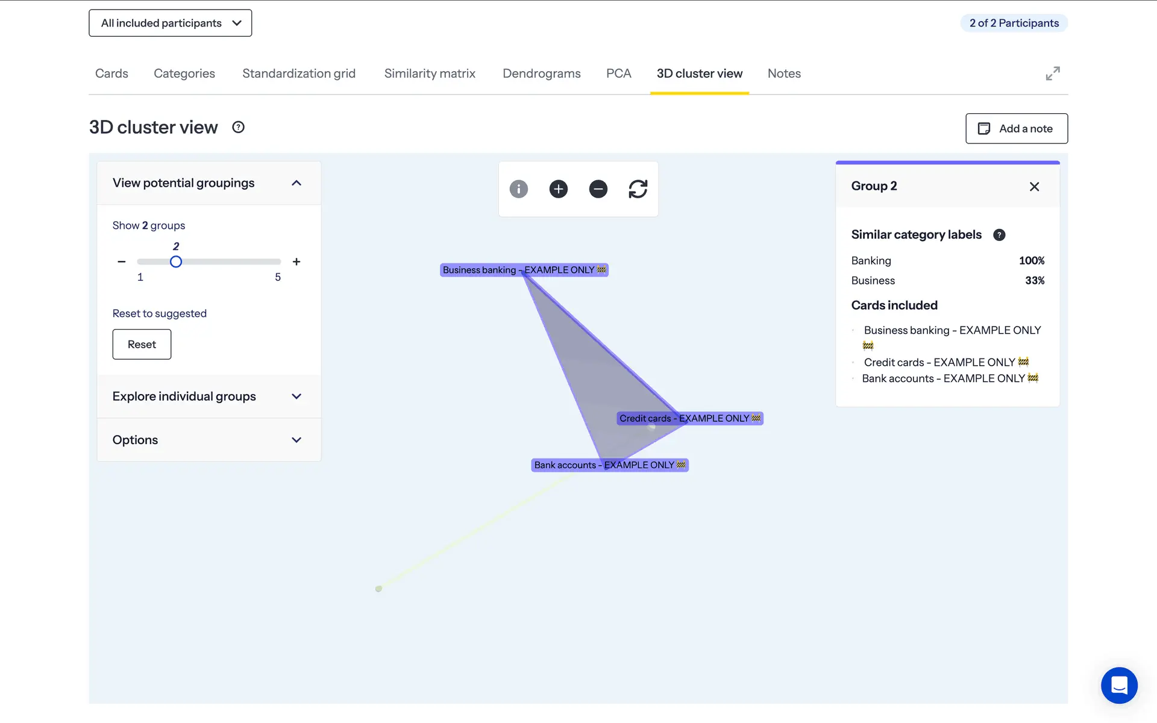
Task: Expand the Explore individual groups section
Action: tap(296, 396)
